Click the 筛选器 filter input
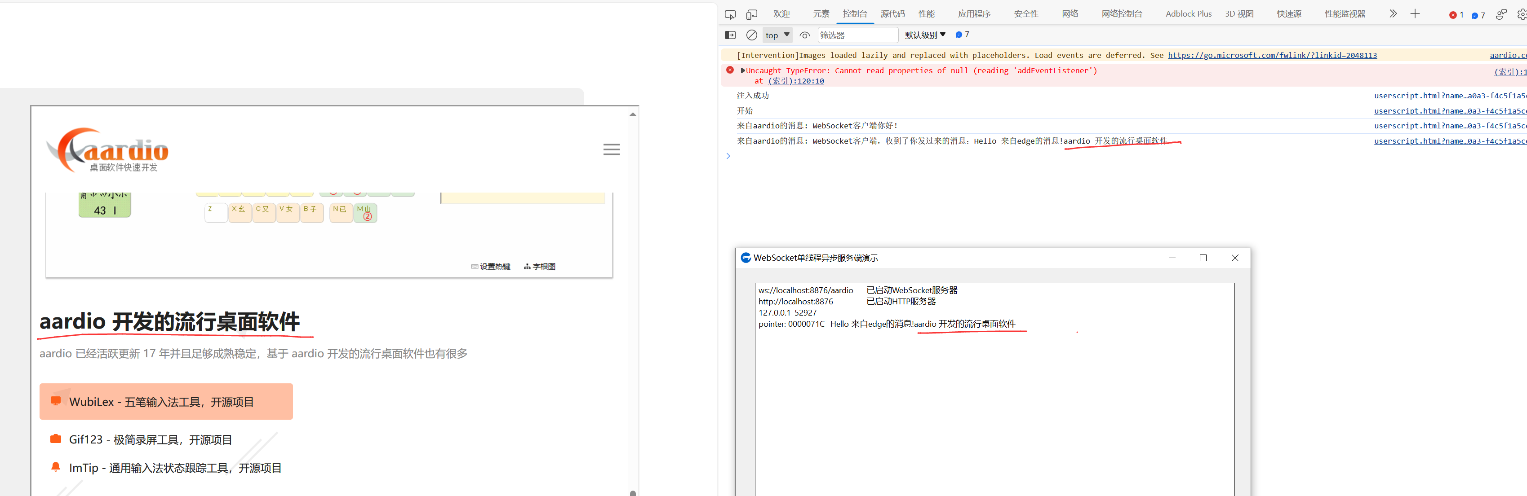Viewport: 1527px width, 496px height. coord(858,35)
